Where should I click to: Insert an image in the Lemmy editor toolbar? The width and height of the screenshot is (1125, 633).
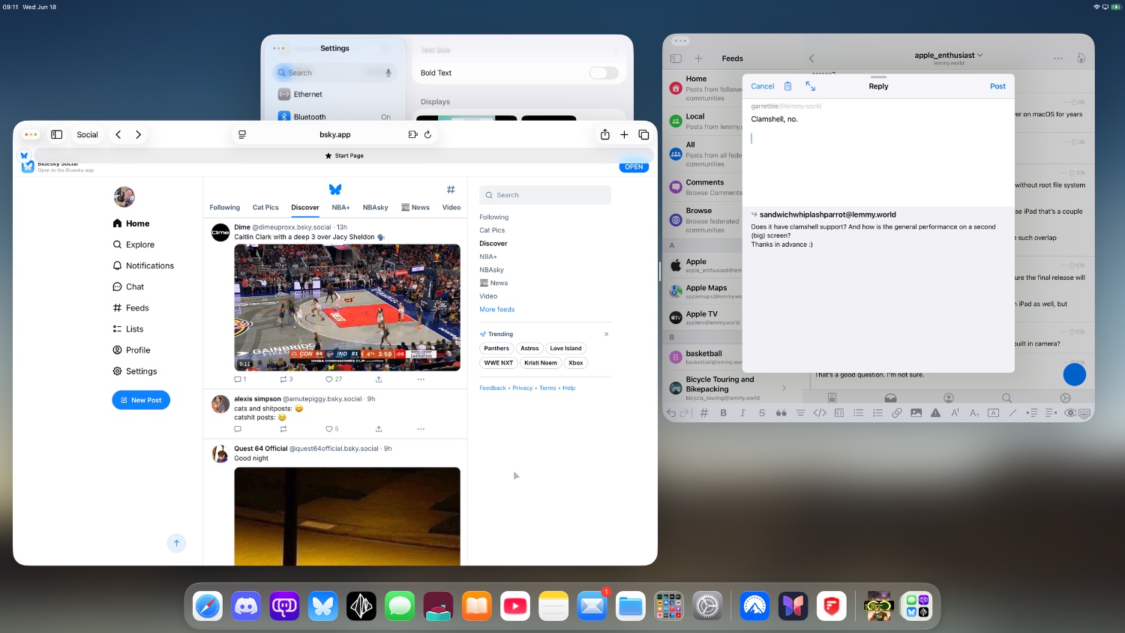(916, 412)
